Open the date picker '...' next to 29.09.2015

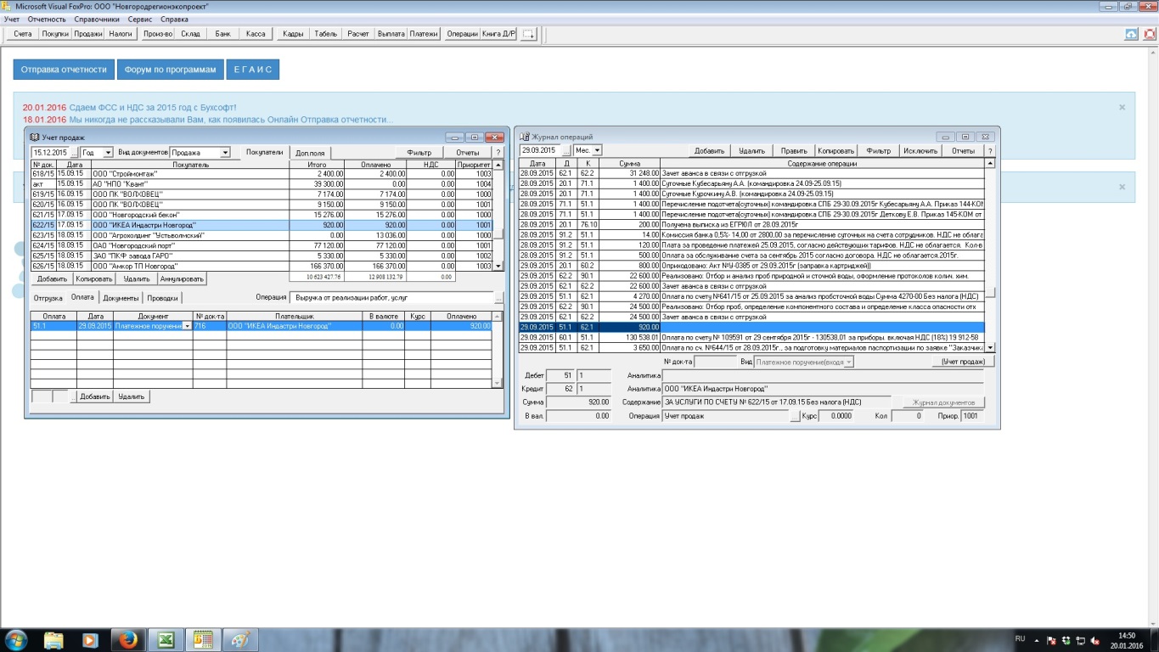click(566, 150)
